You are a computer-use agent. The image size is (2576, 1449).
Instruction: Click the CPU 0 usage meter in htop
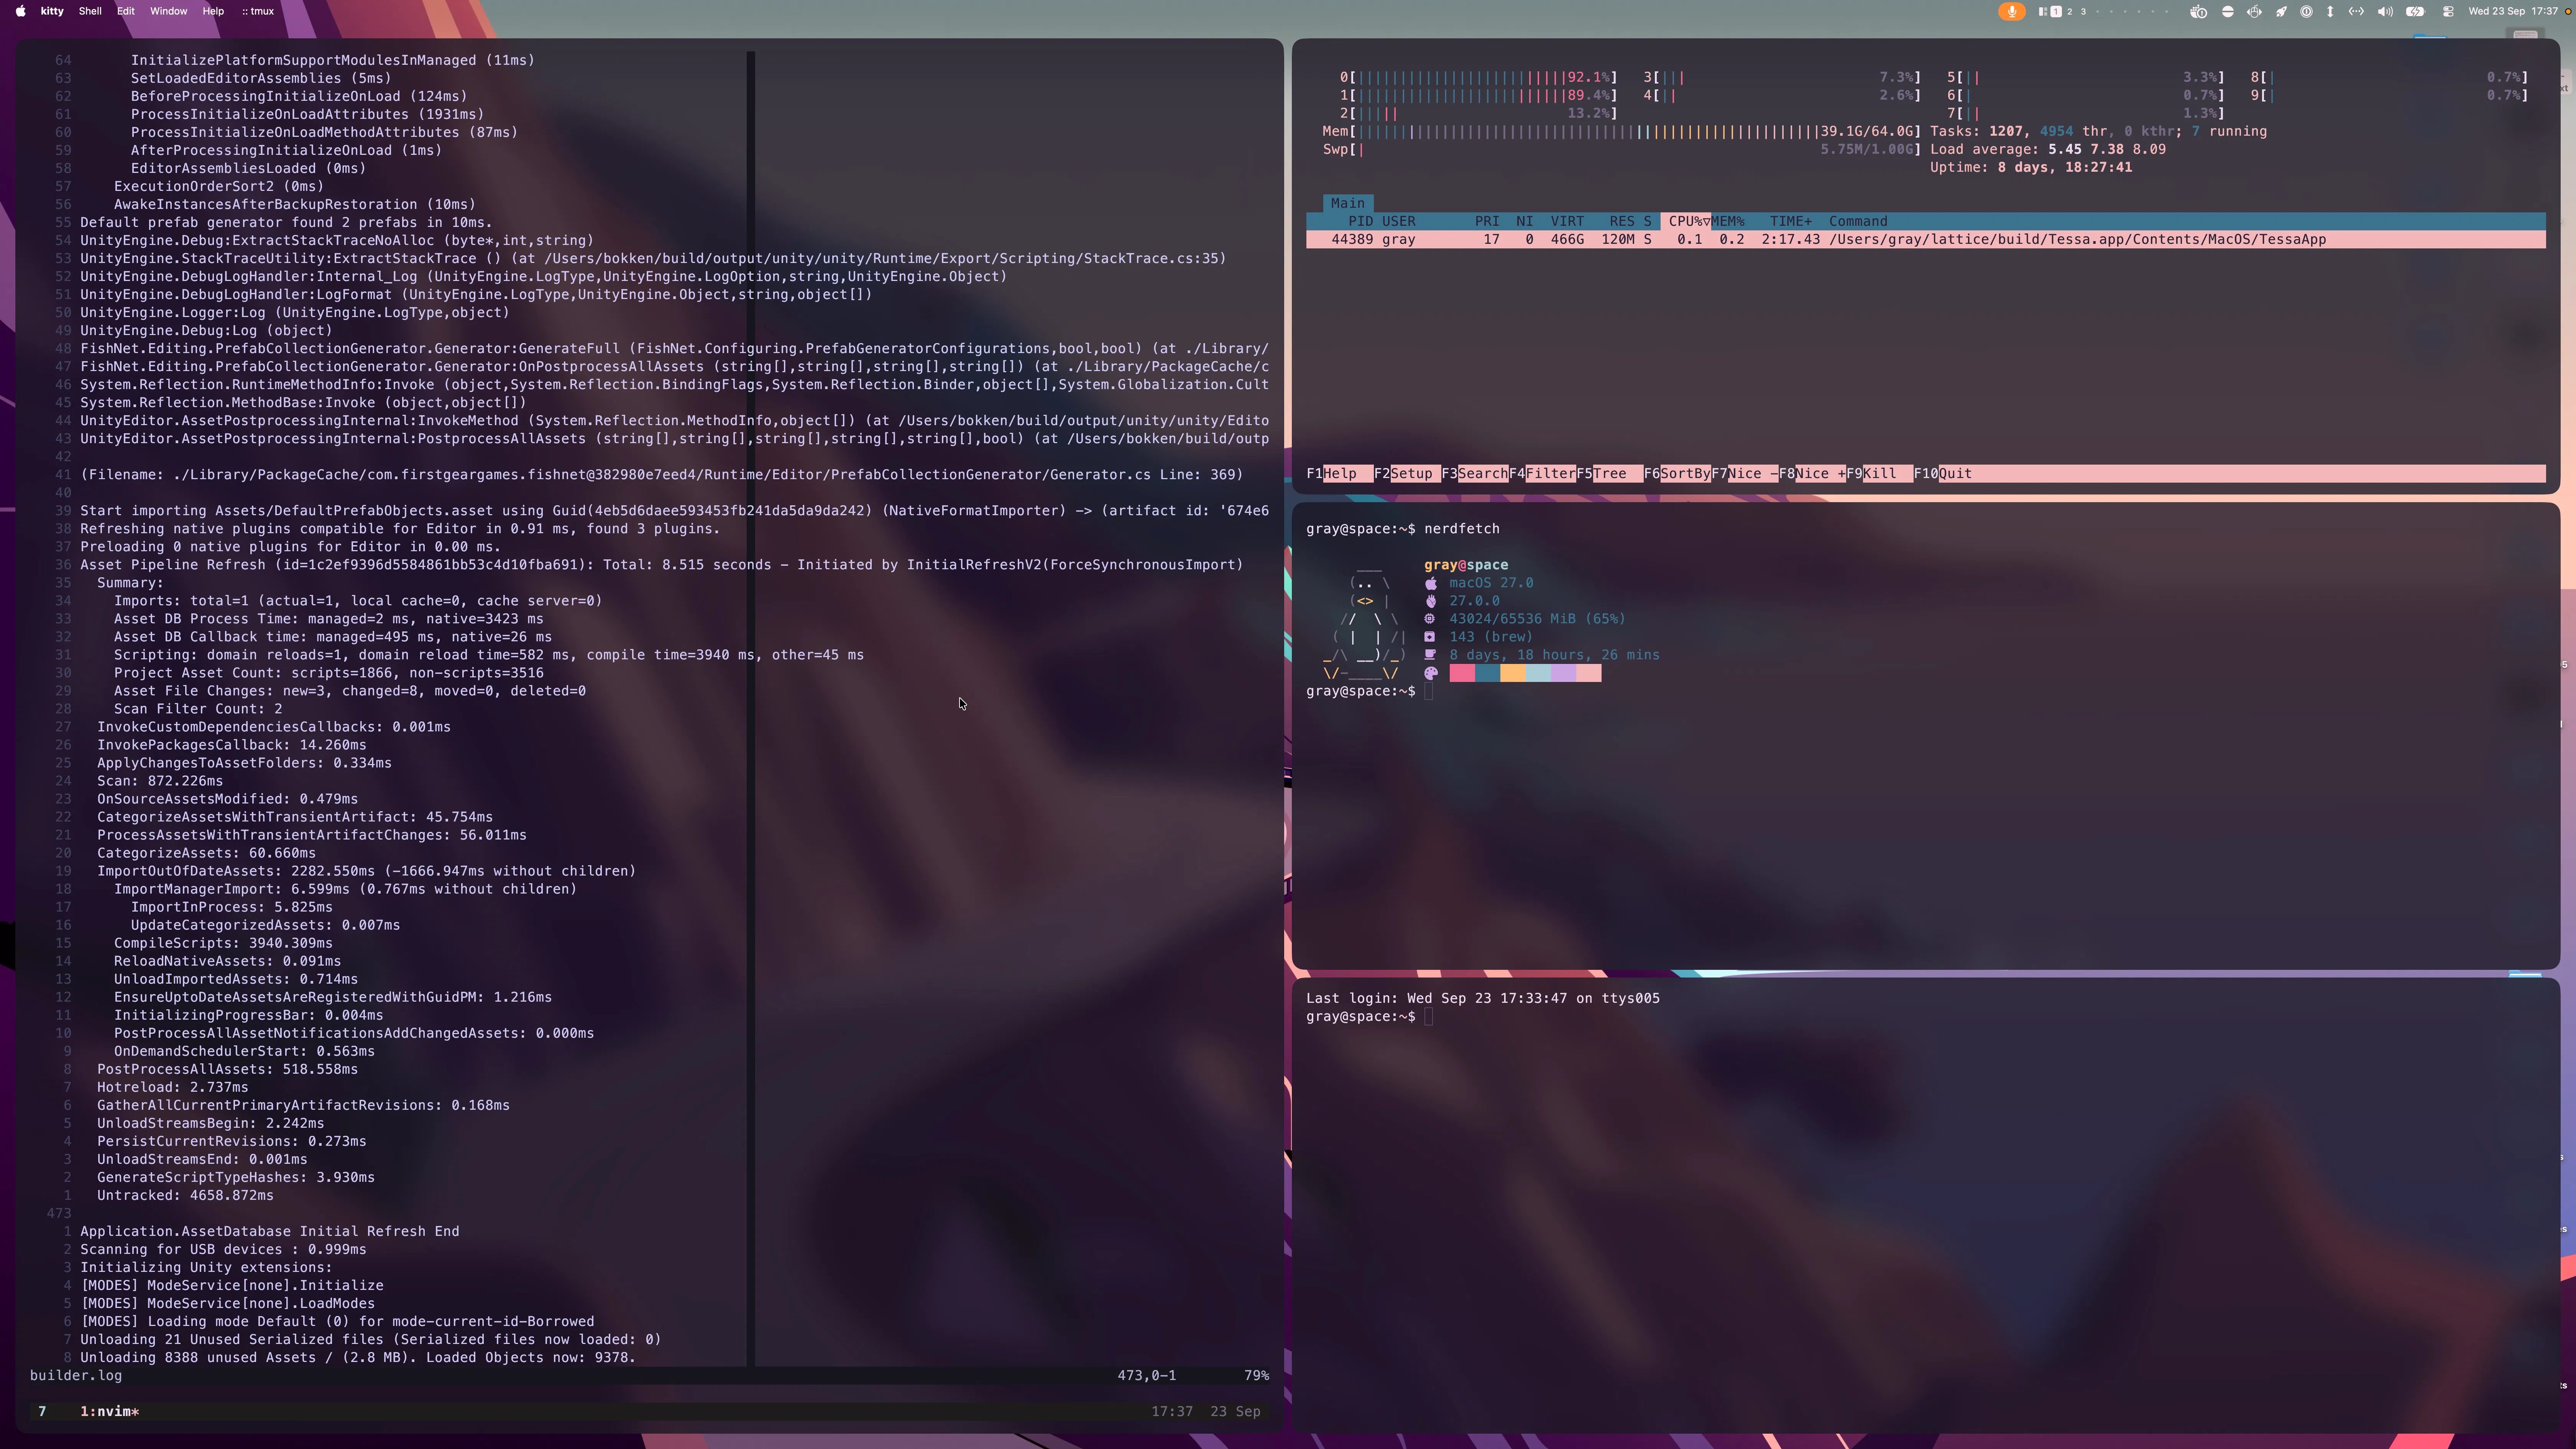1478,77
